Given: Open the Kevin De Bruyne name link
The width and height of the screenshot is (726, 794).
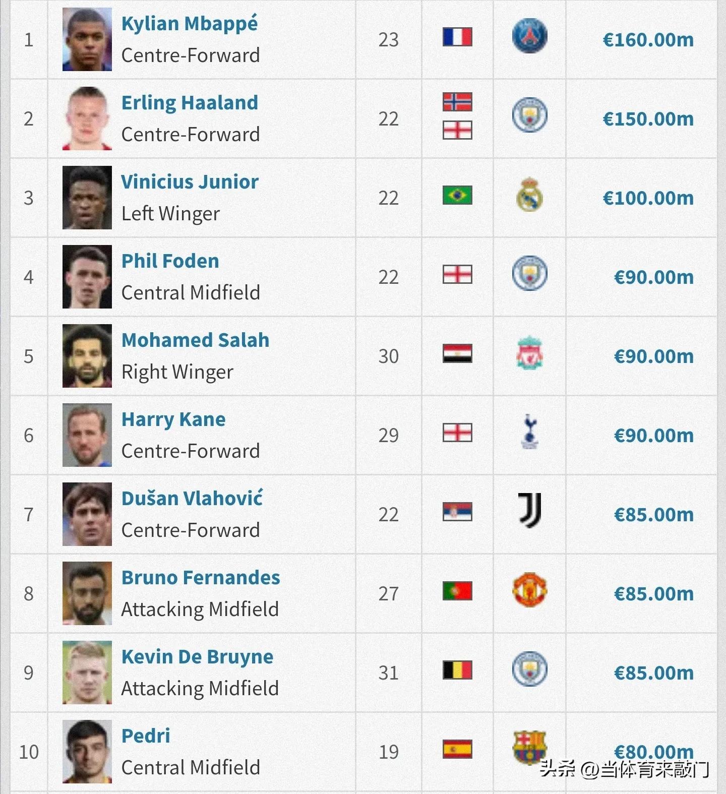Looking at the screenshot, I should click(197, 657).
